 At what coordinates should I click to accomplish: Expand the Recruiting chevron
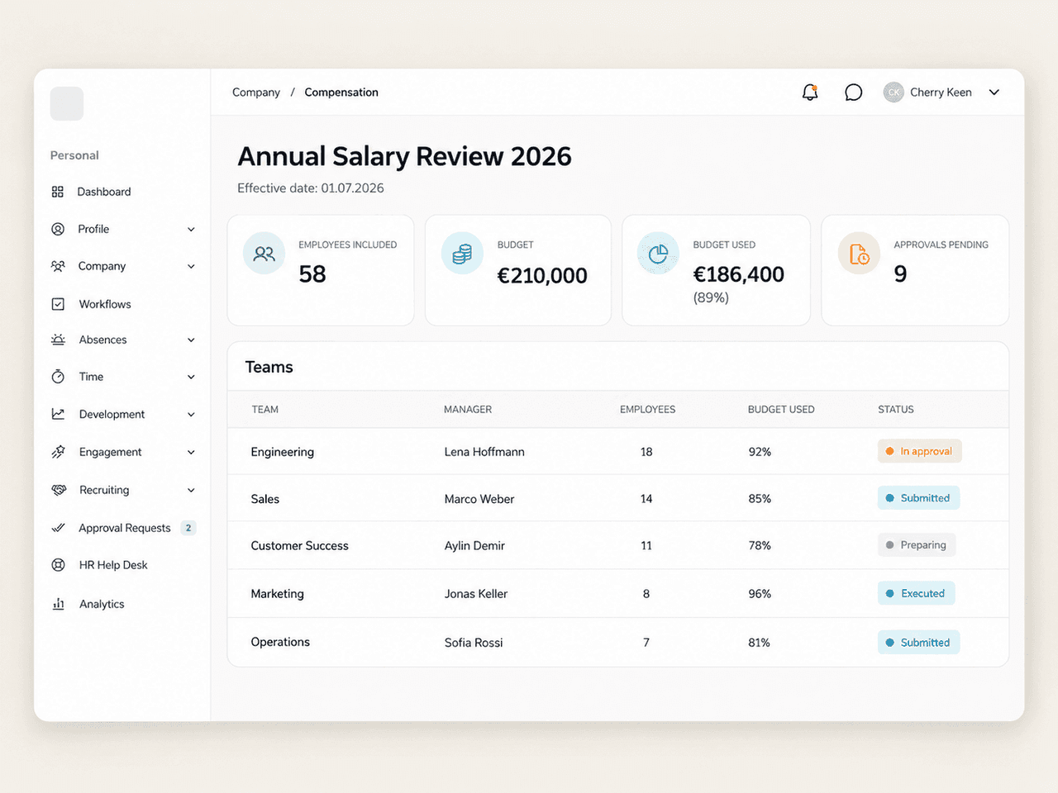(x=191, y=491)
